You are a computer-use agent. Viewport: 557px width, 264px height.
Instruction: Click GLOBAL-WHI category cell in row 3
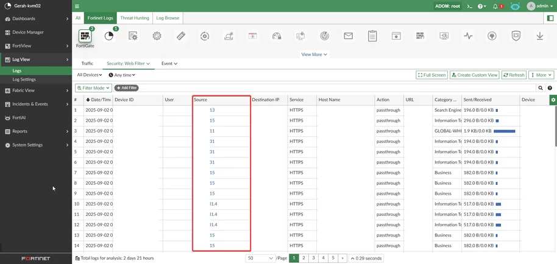coord(447,131)
